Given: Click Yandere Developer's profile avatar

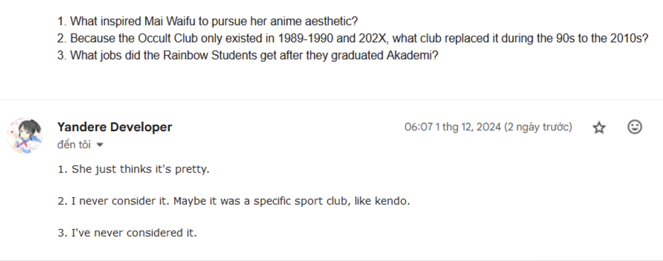Looking at the screenshot, I should tap(25, 136).
